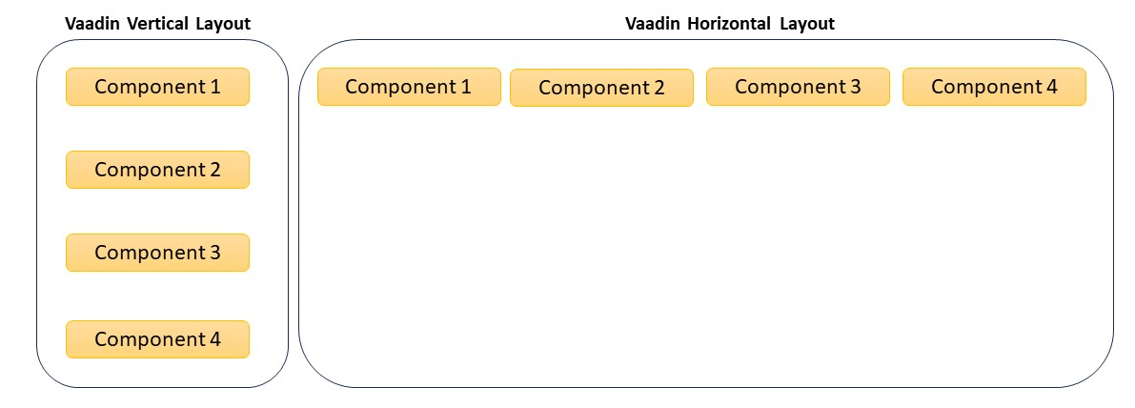The width and height of the screenshot is (1135, 408).
Task: Choose Component 3 in the Horizontal Layout
Action: (798, 87)
